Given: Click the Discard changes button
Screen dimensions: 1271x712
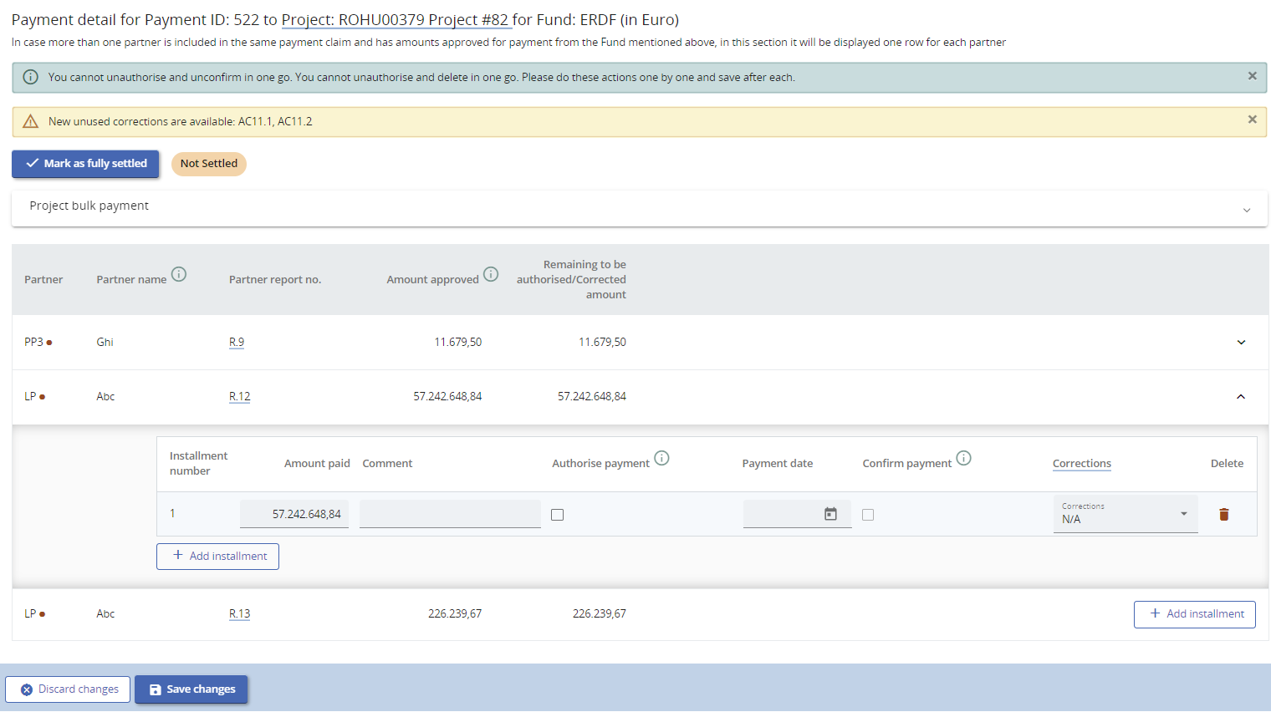Looking at the screenshot, I should pyautogui.click(x=68, y=689).
